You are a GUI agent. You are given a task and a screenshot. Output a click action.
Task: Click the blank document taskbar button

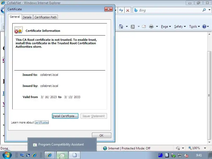[x=74, y=155]
